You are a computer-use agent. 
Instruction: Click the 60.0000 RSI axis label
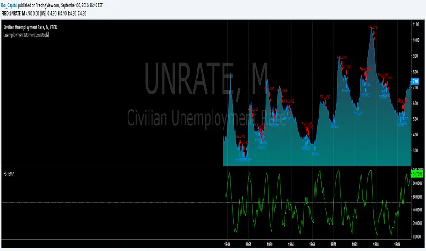pyautogui.click(x=417, y=197)
